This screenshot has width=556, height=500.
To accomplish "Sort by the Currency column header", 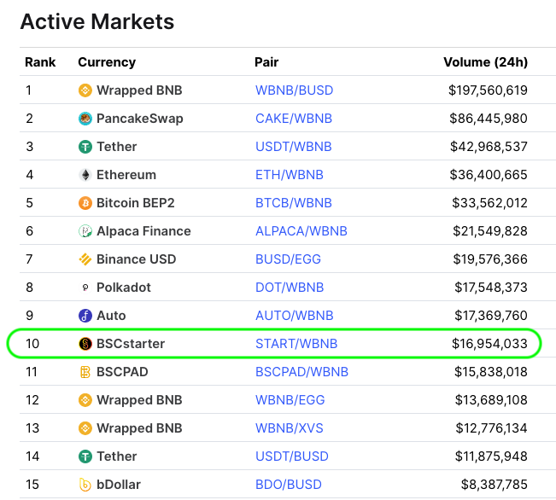I will pos(107,62).
